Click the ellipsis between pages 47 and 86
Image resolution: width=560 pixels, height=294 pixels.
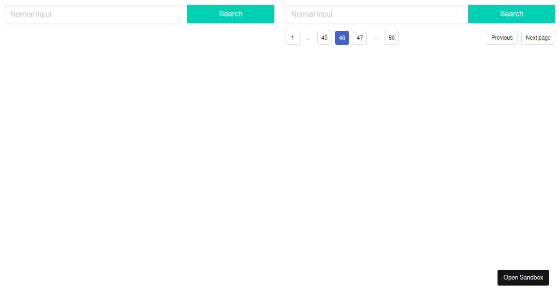point(376,38)
